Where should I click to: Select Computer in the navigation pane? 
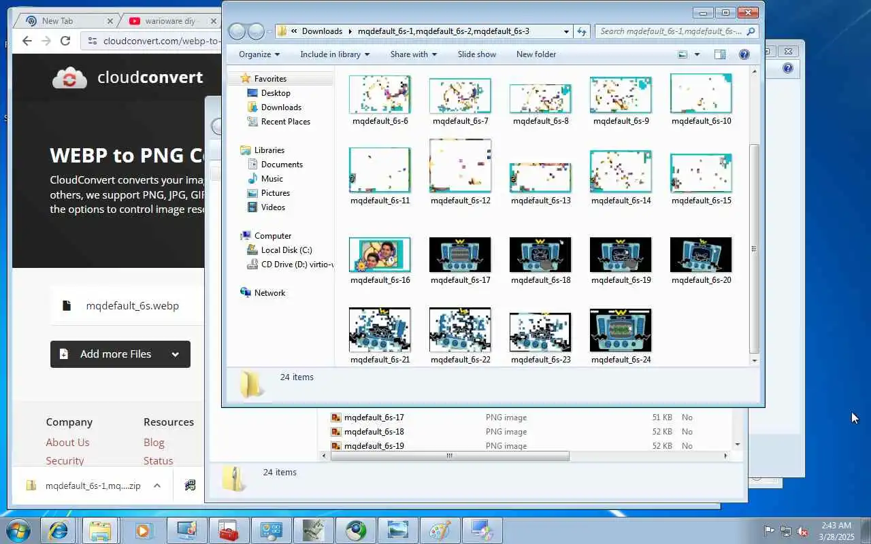tap(272, 236)
